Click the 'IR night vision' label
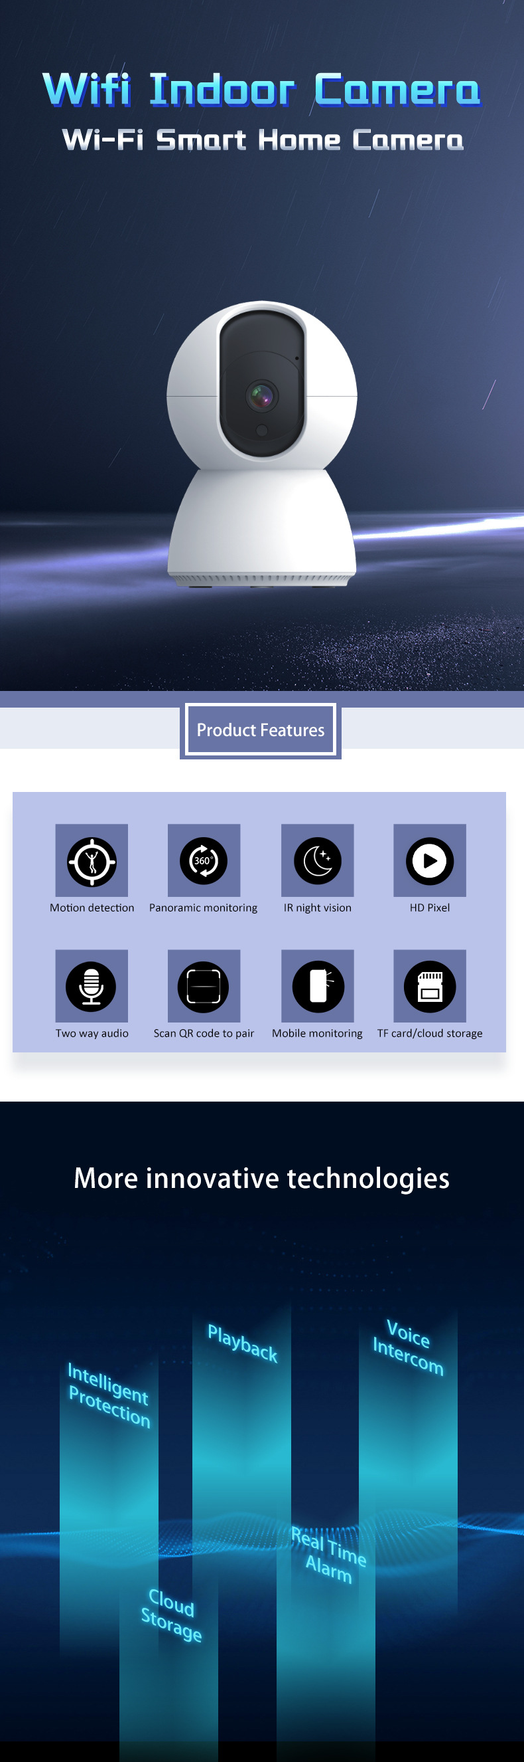This screenshot has width=524, height=1762. (x=318, y=908)
